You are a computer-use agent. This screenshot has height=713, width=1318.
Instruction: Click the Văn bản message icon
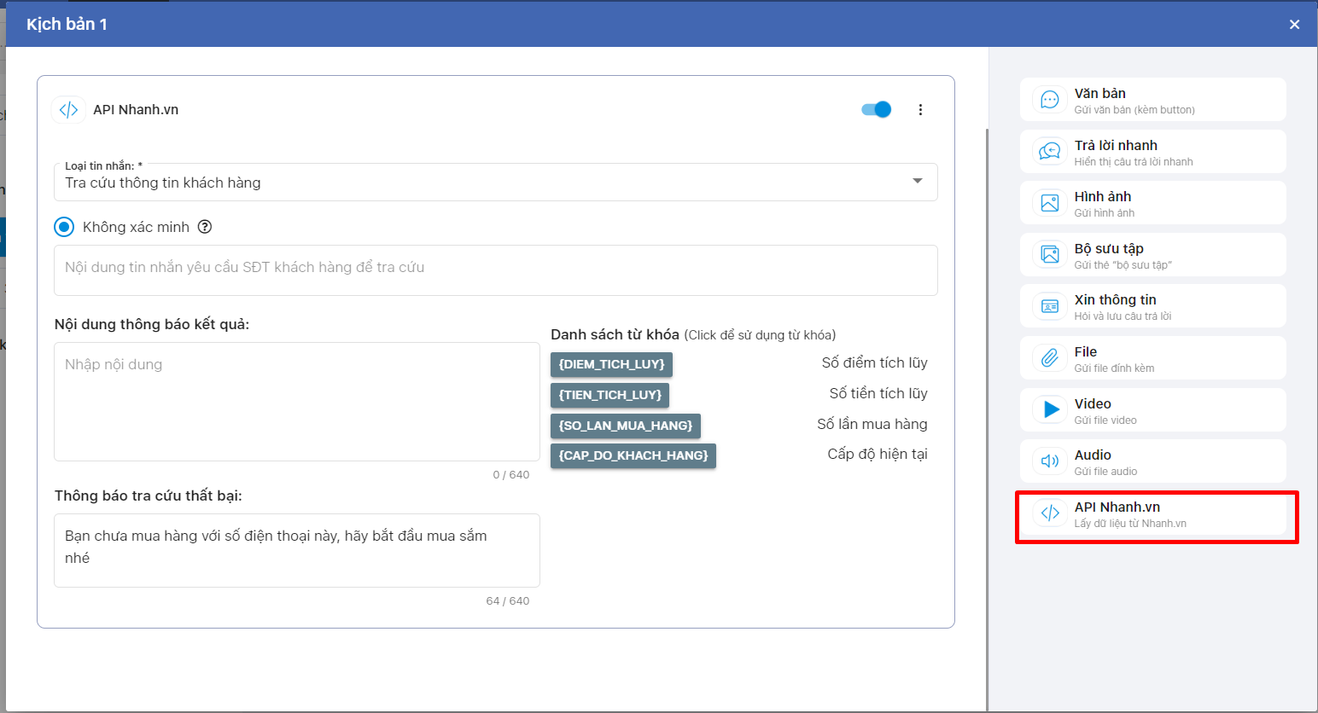click(1050, 100)
